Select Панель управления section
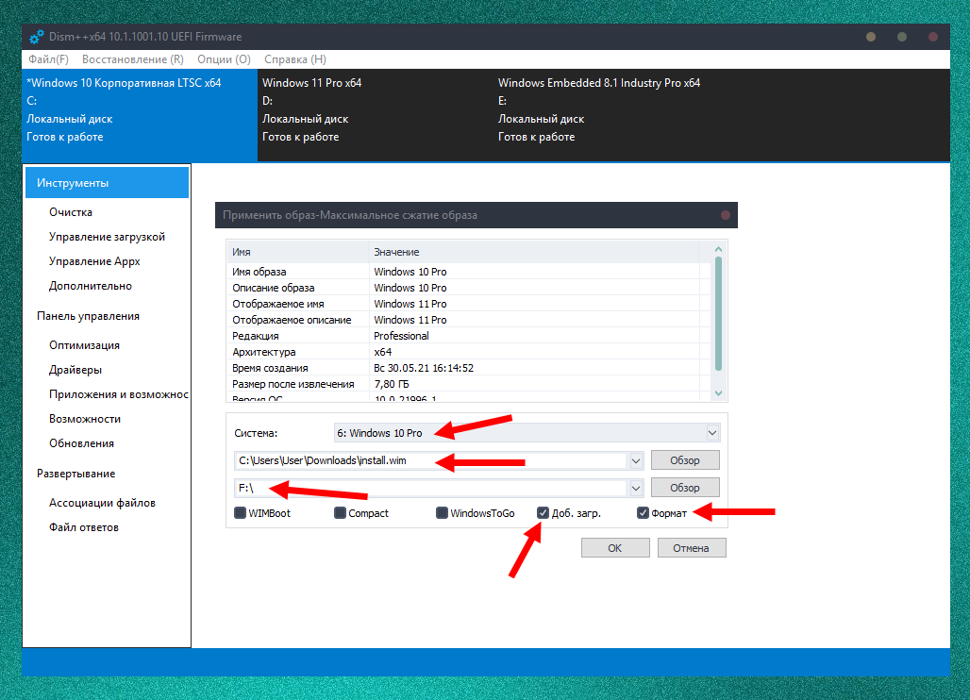This screenshot has height=700, width=970. [88, 316]
